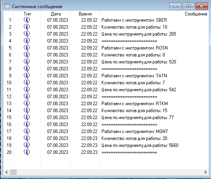Click the separator message in row 4
The image size is (211, 179).
pos(129,41)
